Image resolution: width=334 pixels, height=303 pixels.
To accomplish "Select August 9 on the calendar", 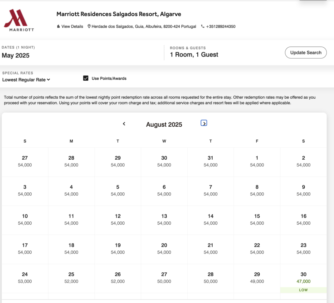I will tap(303, 191).
